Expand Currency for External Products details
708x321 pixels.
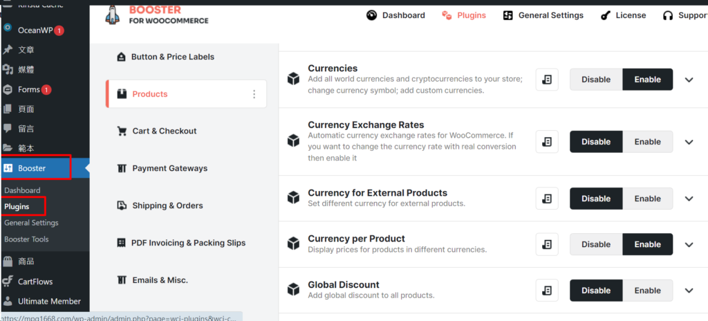pyautogui.click(x=689, y=199)
